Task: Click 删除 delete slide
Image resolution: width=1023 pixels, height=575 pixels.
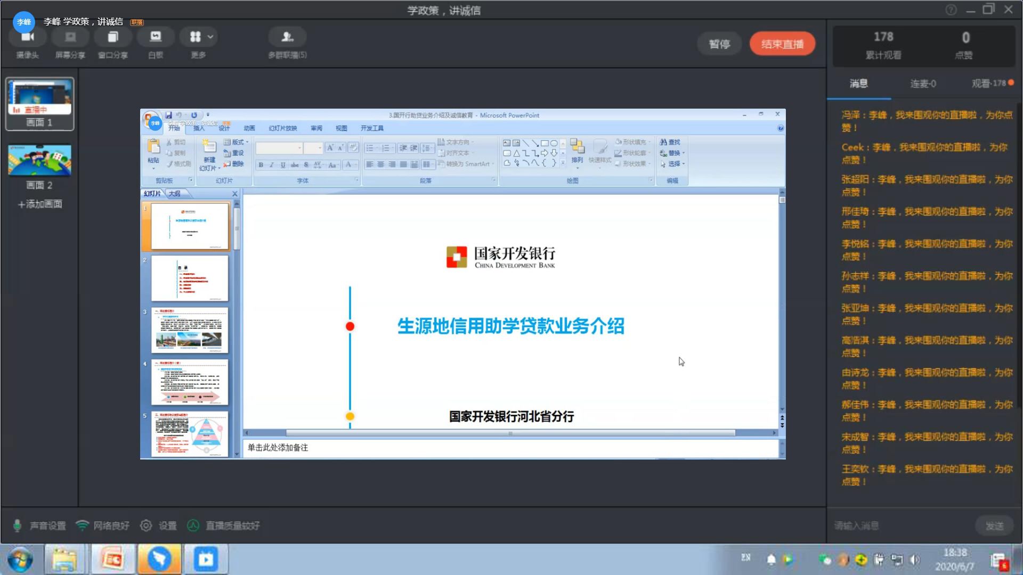Action: point(234,164)
